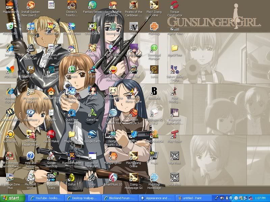
Task: Open Pivot Stickfigure shortcut
Action: 174,91
